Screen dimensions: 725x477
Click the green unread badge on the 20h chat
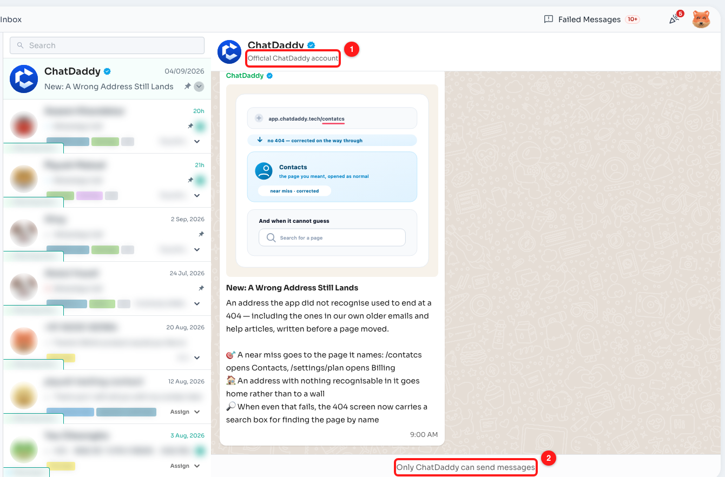200,127
